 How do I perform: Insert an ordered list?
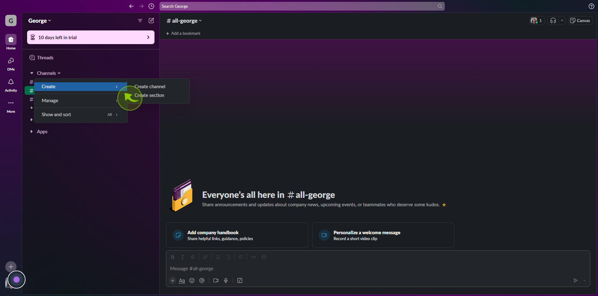click(x=218, y=257)
